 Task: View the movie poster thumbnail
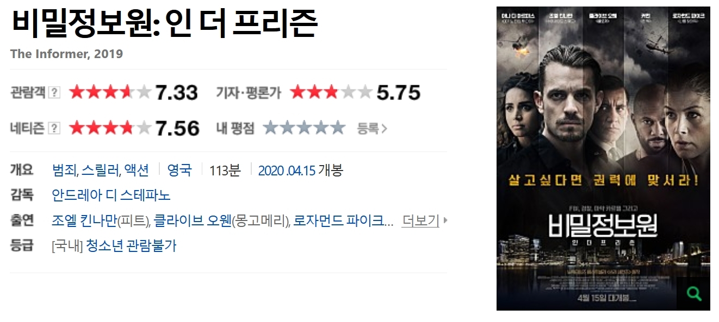click(x=603, y=158)
